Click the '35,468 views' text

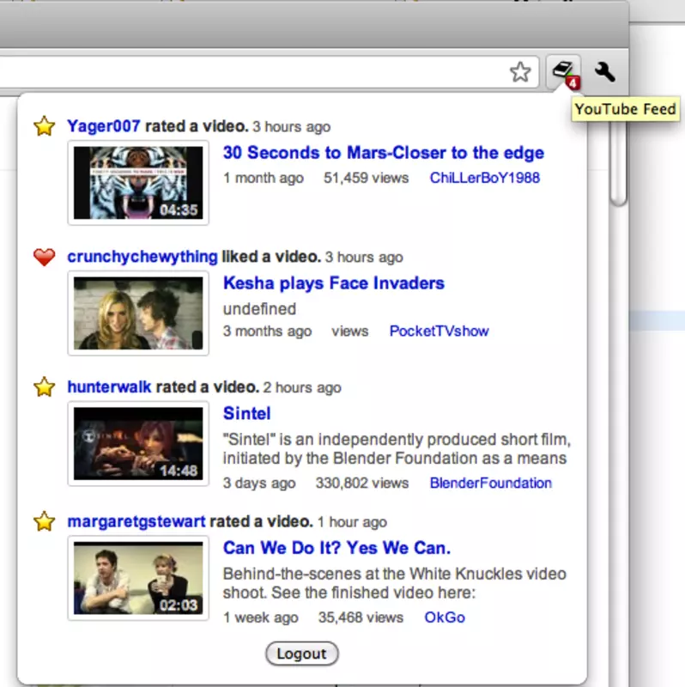tap(361, 617)
